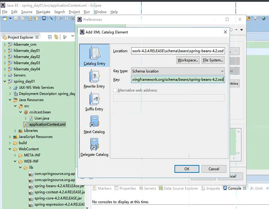Select applicationContext.xml in Project Explorer
The height and width of the screenshot is (209, 269).
pyautogui.click(x=45, y=124)
